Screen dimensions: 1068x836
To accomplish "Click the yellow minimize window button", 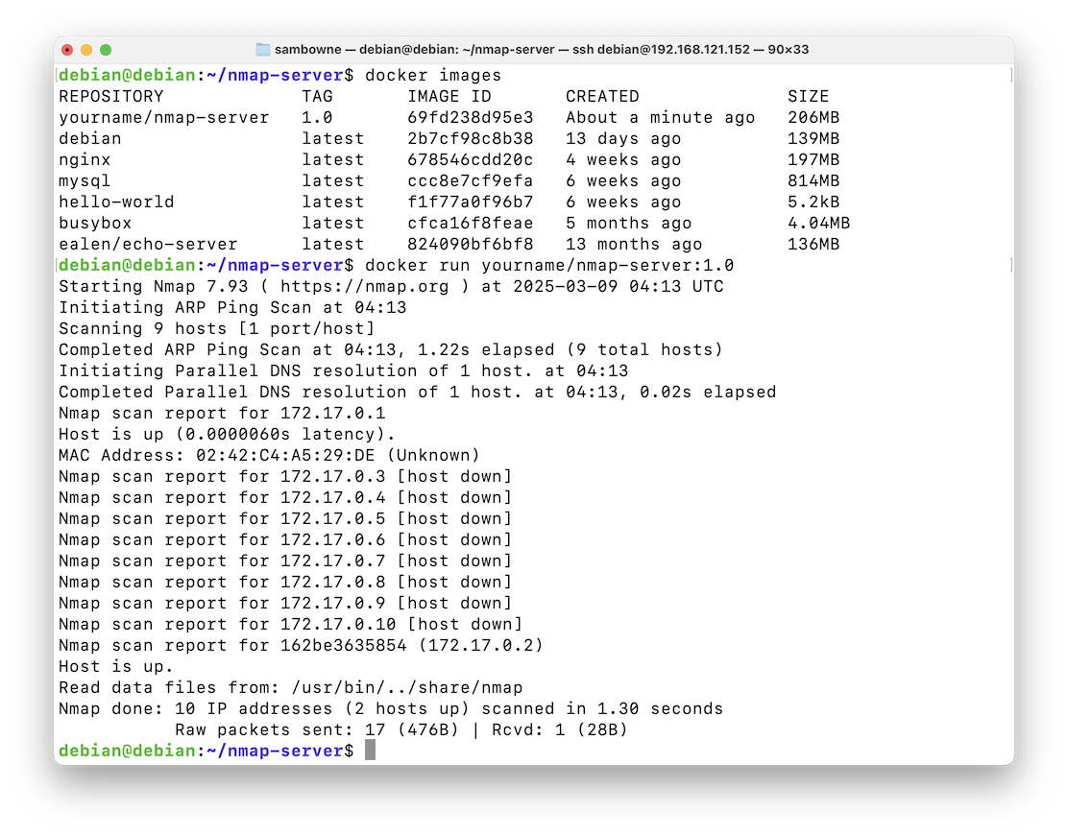I will pos(86,50).
